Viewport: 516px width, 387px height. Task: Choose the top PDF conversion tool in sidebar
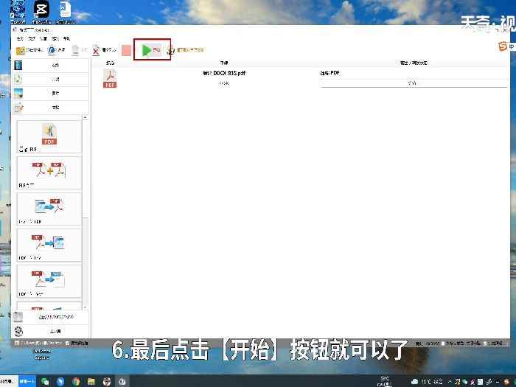[x=49, y=135]
